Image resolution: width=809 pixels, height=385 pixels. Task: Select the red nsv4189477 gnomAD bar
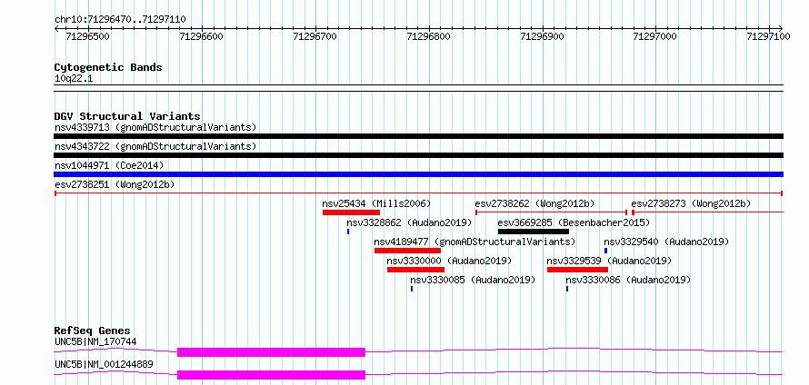click(x=407, y=251)
